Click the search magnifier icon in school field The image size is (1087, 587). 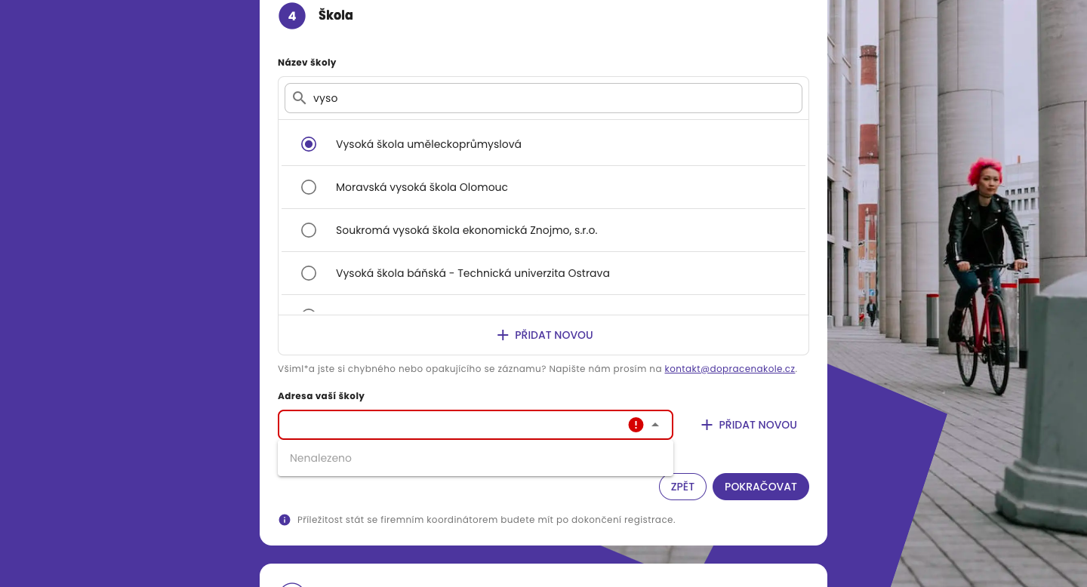coord(300,98)
